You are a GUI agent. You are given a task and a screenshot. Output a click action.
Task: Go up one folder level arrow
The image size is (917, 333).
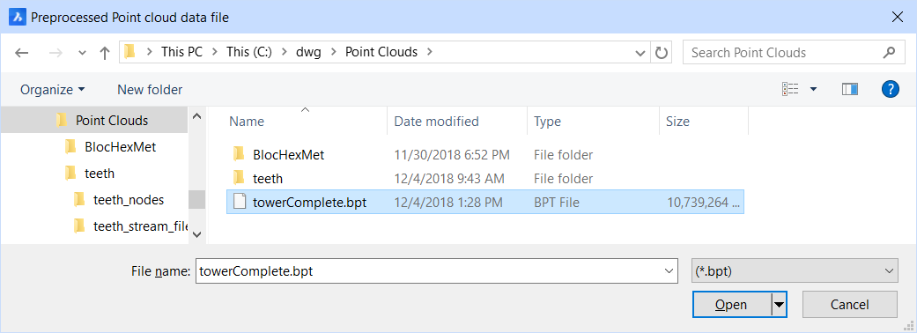point(105,53)
